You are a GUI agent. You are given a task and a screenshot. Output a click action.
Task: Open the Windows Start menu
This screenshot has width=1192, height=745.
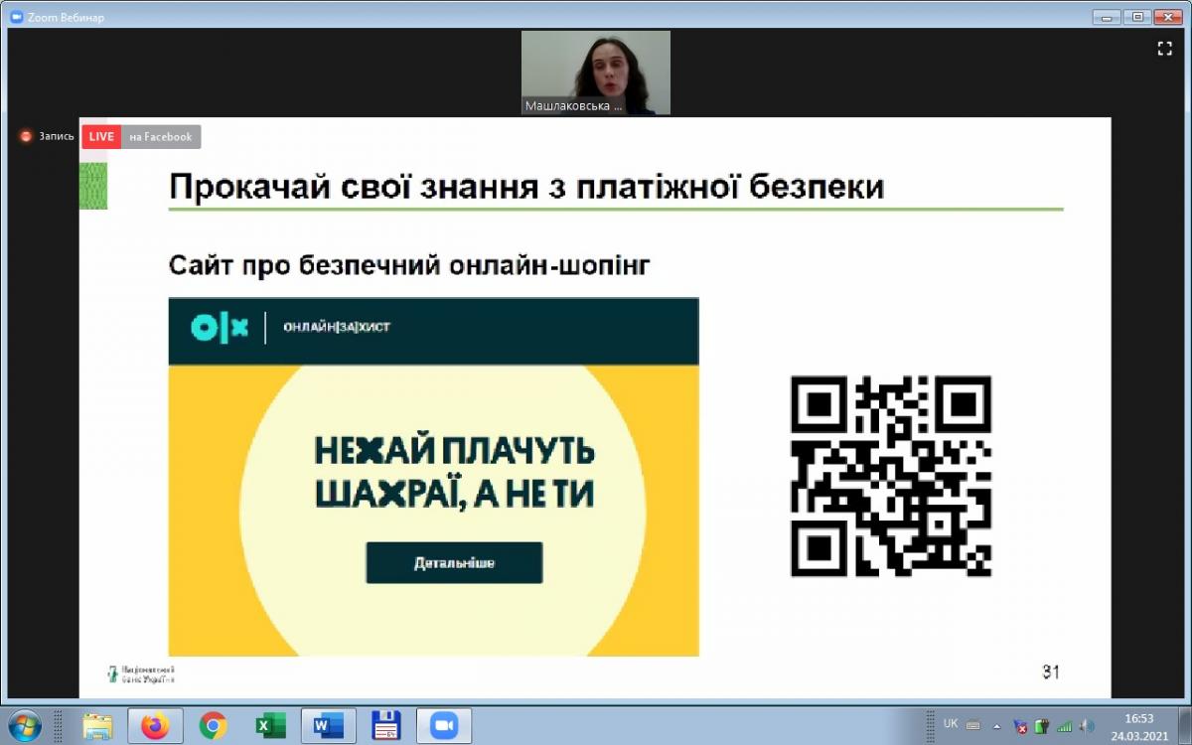tap(23, 726)
